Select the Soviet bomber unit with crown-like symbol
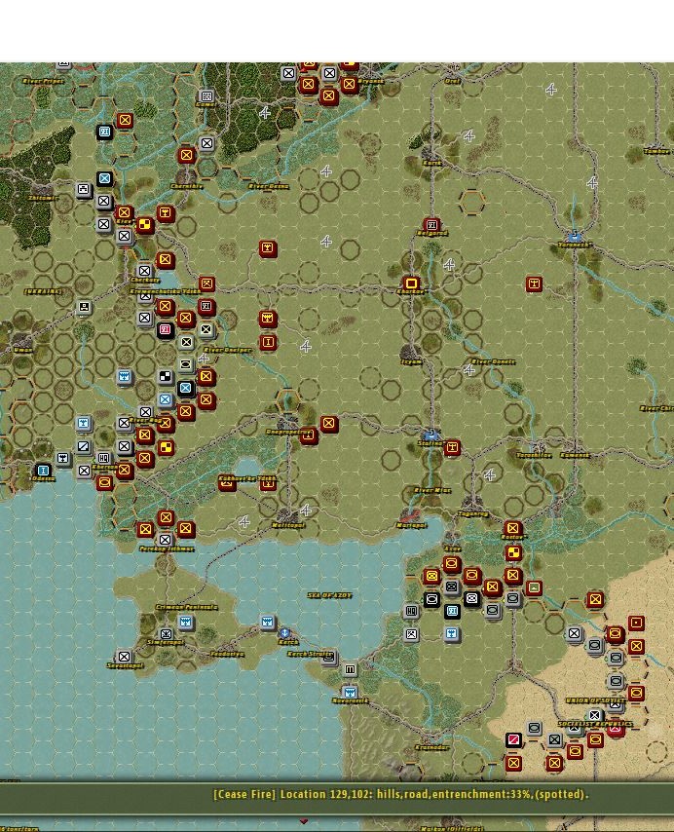Viewport: 674px width, 832px height. (x=268, y=319)
